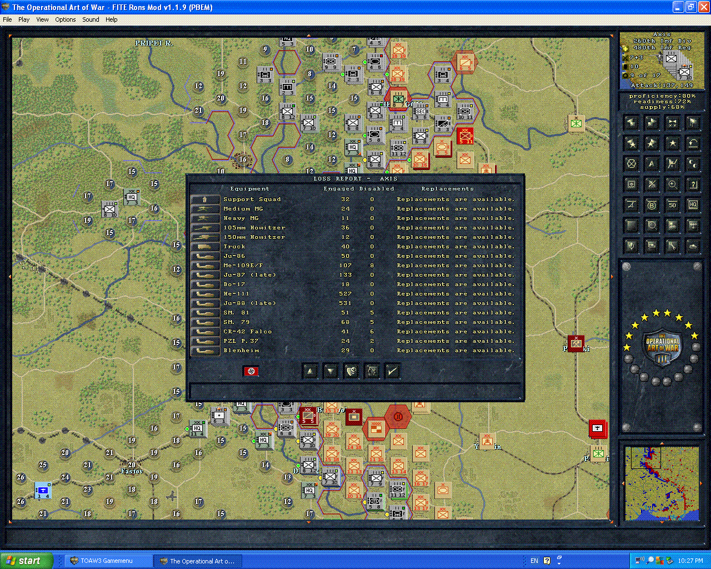Click the Support Squad equipment icon
The width and height of the screenshot is (711, 569).
(x=205, y=199)
